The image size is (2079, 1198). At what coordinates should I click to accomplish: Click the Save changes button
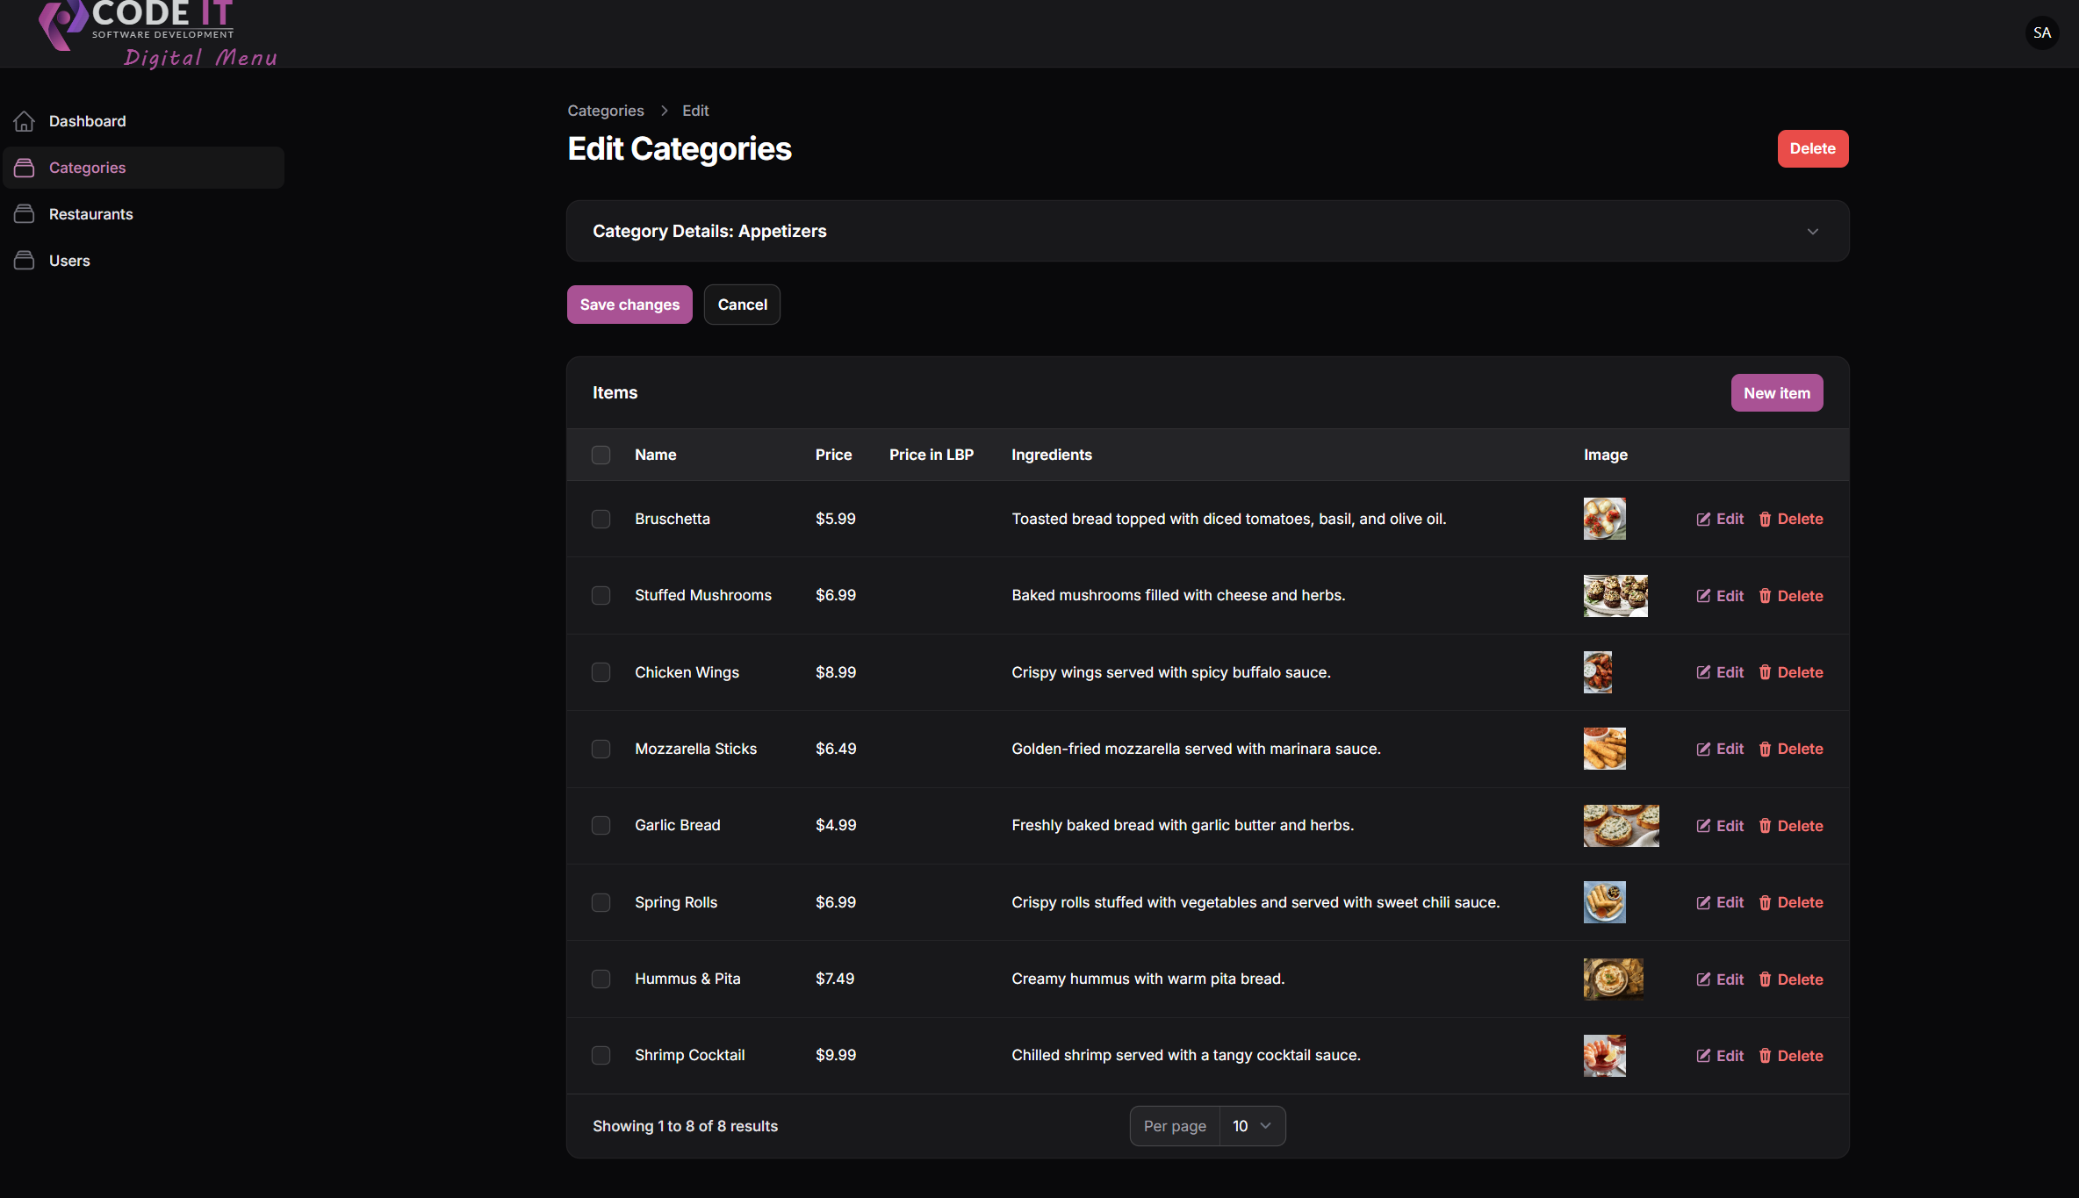[629, 305]
